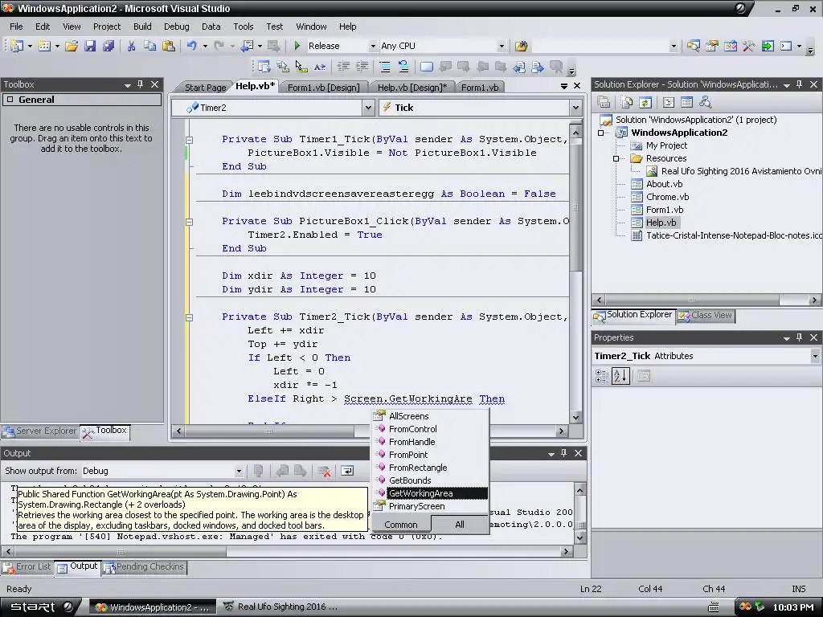Image resolution: width=823 pixels, height=617 pixels.
Task: Click the Categorized icon in Properties panel
Action: click(x=601, y=376)
